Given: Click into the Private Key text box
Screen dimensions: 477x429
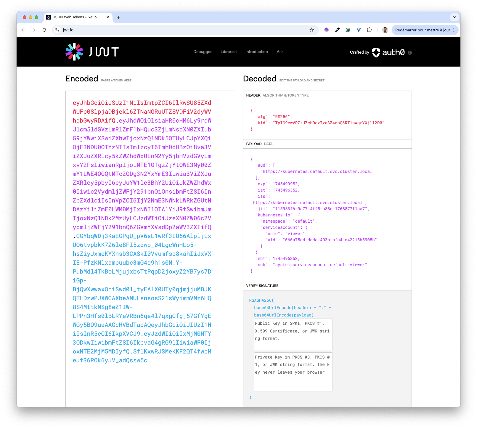Looking at the screenshot, I should [293, 372].
